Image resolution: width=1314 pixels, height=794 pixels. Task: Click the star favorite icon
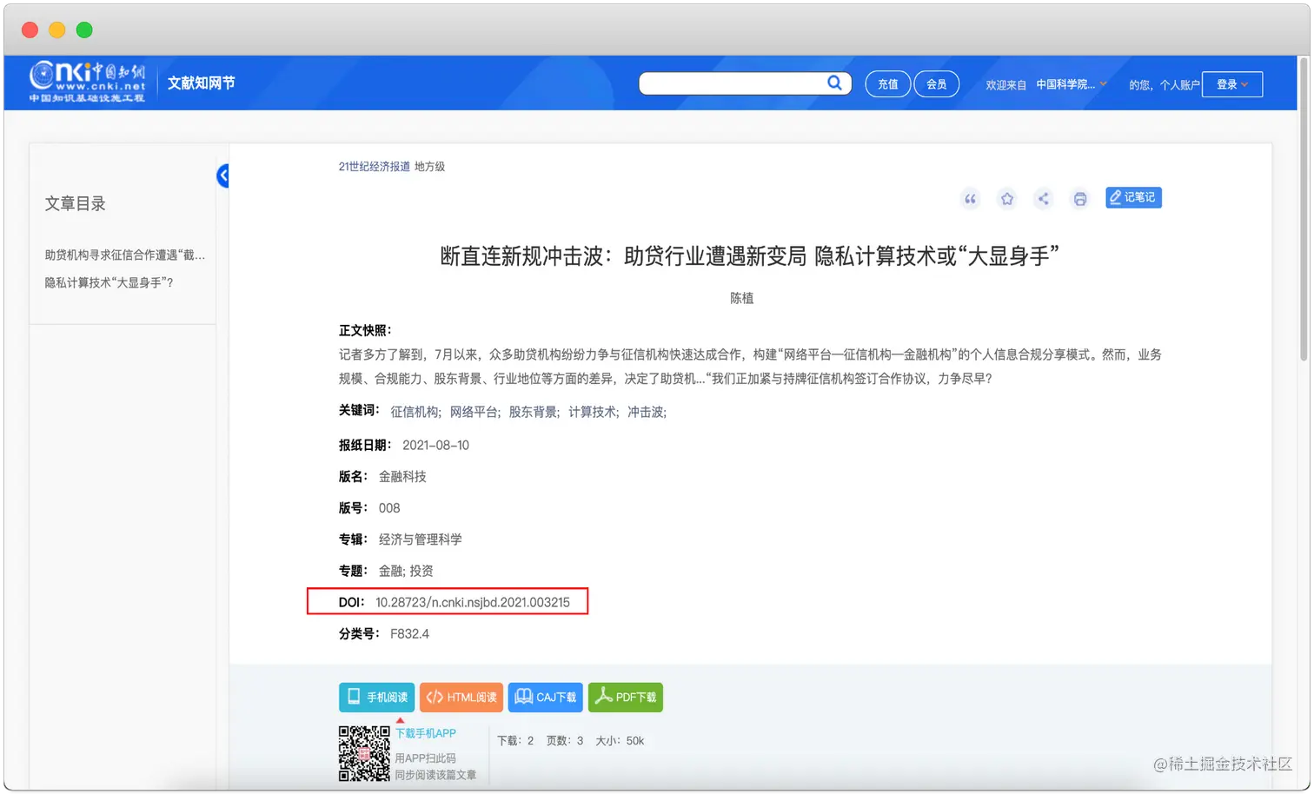1006,198
